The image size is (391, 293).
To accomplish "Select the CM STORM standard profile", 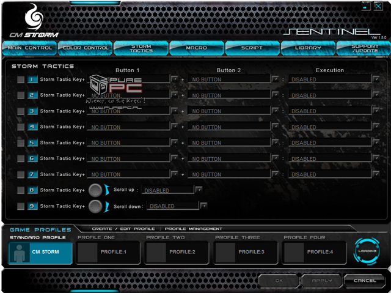I will tap(40, 253).
